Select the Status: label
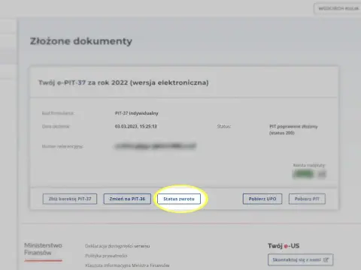 tap(224, 127)
